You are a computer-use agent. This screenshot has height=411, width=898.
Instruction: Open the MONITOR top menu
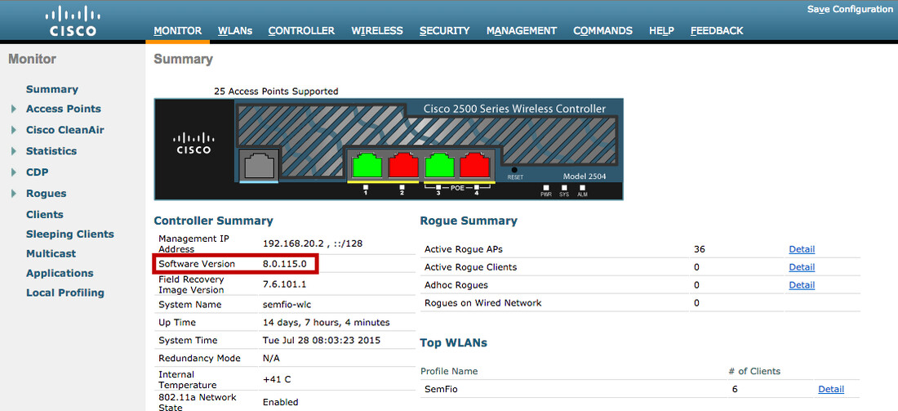tap(177, 31)
